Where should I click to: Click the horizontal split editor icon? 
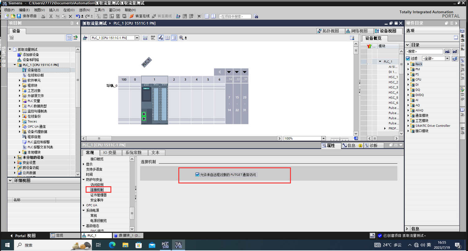click(x=207, y=16)
